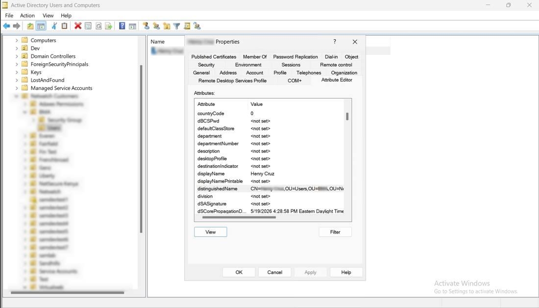Expand the Managed Service Accounts node
The image size is (539, 308).
17,88
